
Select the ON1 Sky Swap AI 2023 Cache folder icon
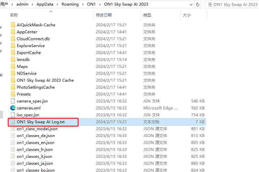[x=13, y=80]
